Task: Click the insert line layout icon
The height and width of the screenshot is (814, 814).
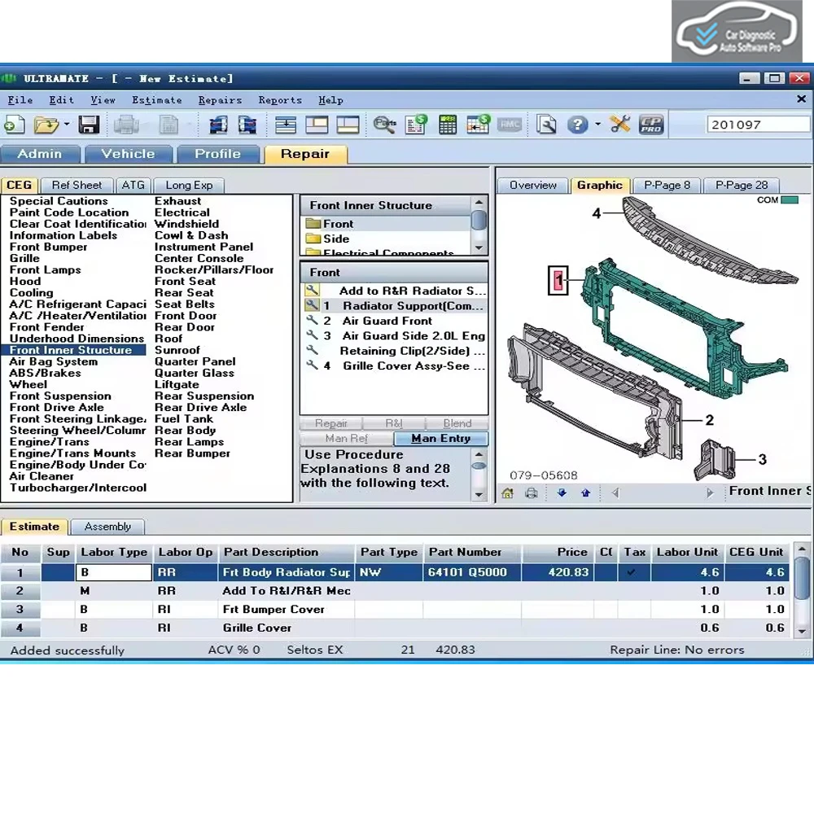Action: 286,125
